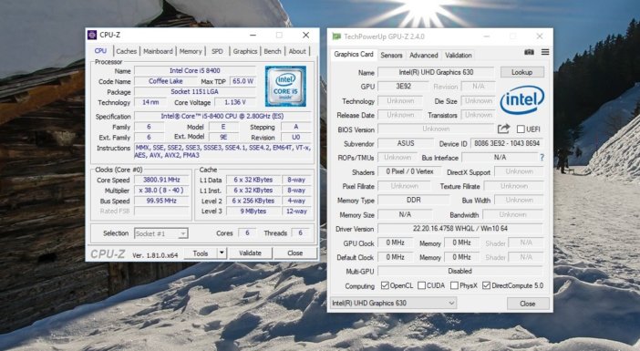Viewport: 640px width, 351px height.
Task: Click the Code Name value Coffee Lake
Action: click(x=165, y=81)
